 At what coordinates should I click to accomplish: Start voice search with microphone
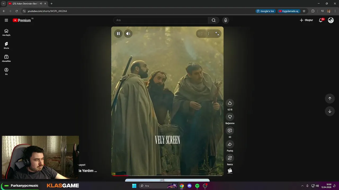coord(226,20)
